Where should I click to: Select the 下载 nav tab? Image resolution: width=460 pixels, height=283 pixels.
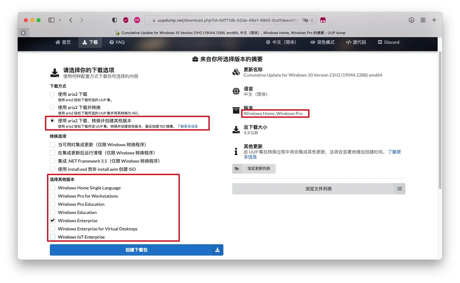(x=90, y=42)
